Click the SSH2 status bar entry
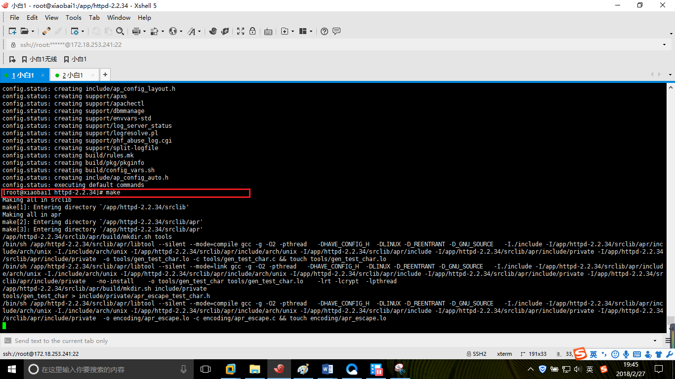 (476, 354)
